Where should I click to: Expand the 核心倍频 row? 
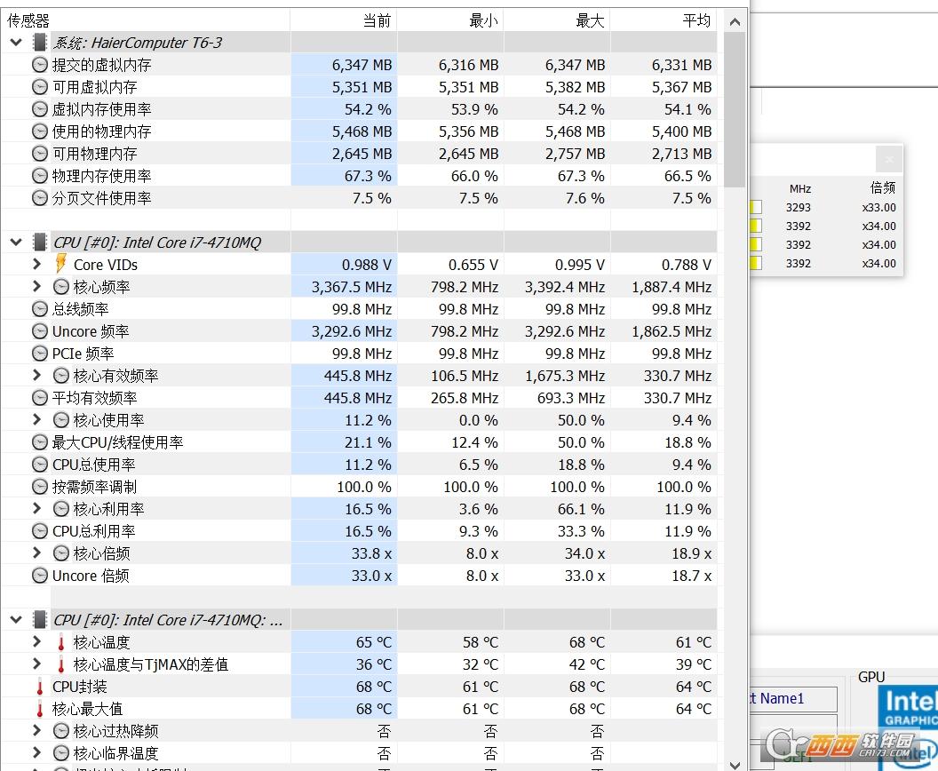37,552
